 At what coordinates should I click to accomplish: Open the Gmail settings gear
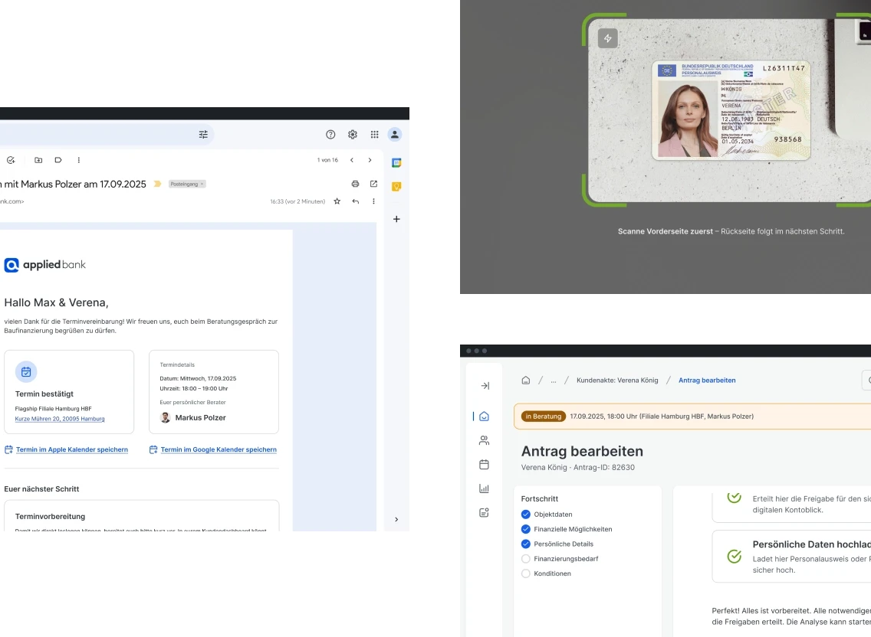[x=353, y=134]
